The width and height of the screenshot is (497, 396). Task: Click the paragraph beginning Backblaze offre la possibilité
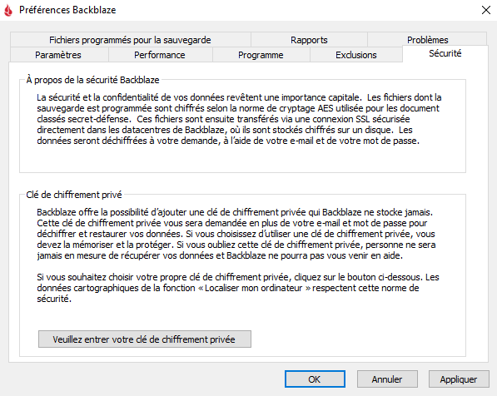(236, 234)
